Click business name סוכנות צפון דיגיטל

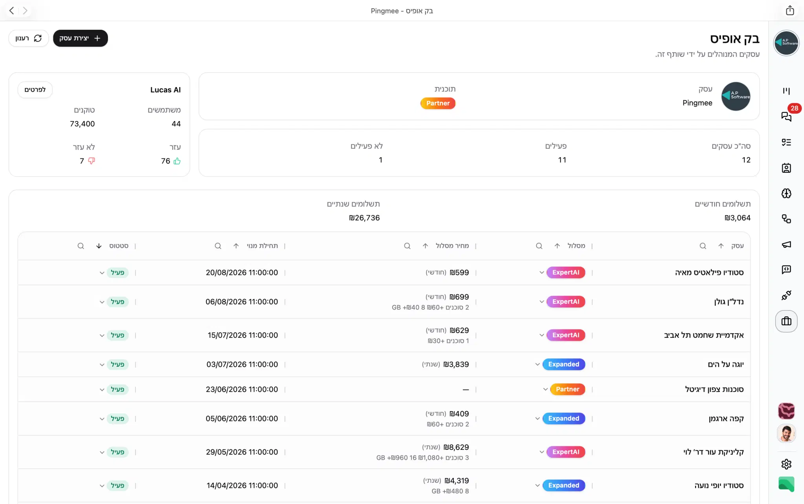click(714, 389)
